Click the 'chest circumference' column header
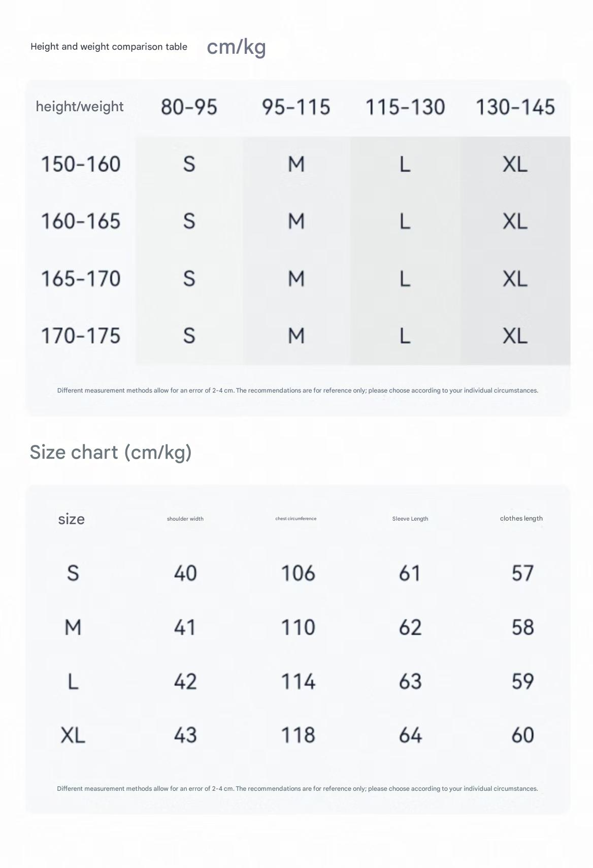The width and height of the screenshot is (593, 868). pos(296,519)
